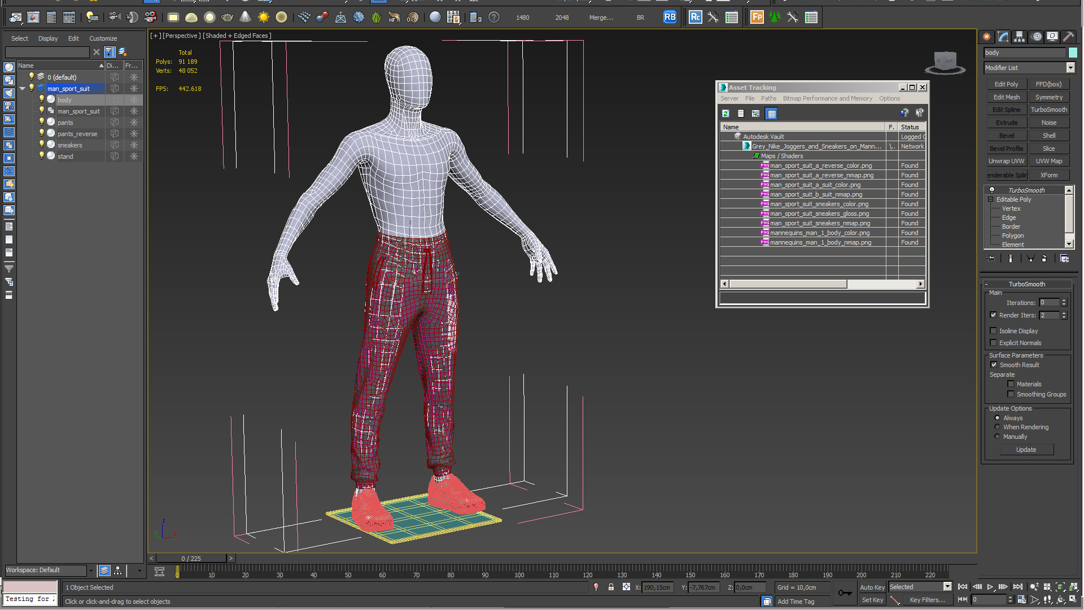Click the Set Keys key icon
This screenshot has width=1084, height=610.
click(x=845, y=593)
